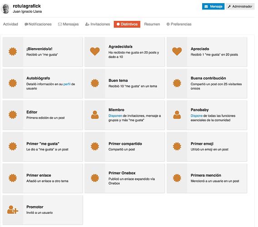Open the Notificaciones tab
The image size is (258, 227).
point(38,24)
